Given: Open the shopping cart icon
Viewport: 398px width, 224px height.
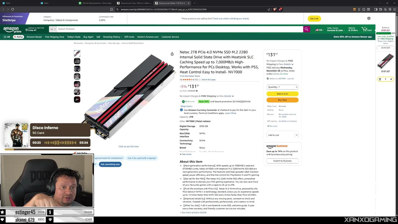Looking at the screenshot, I should [x=367, y=29].
